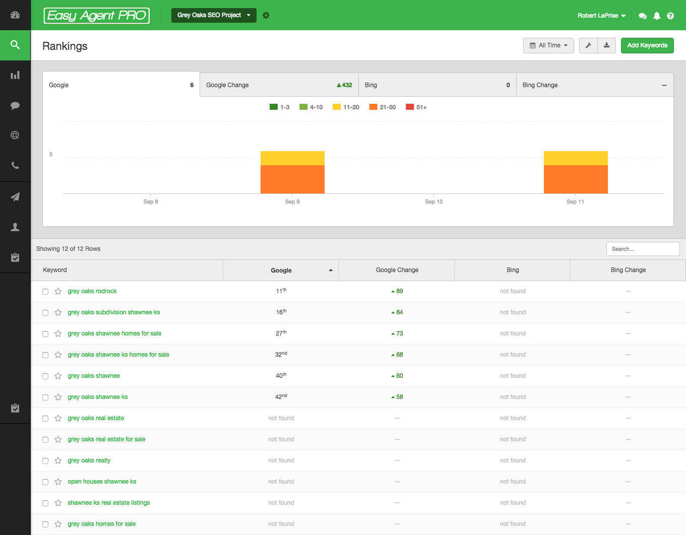
Task: Open the notifications bell icon
Action: coord(657,16)
